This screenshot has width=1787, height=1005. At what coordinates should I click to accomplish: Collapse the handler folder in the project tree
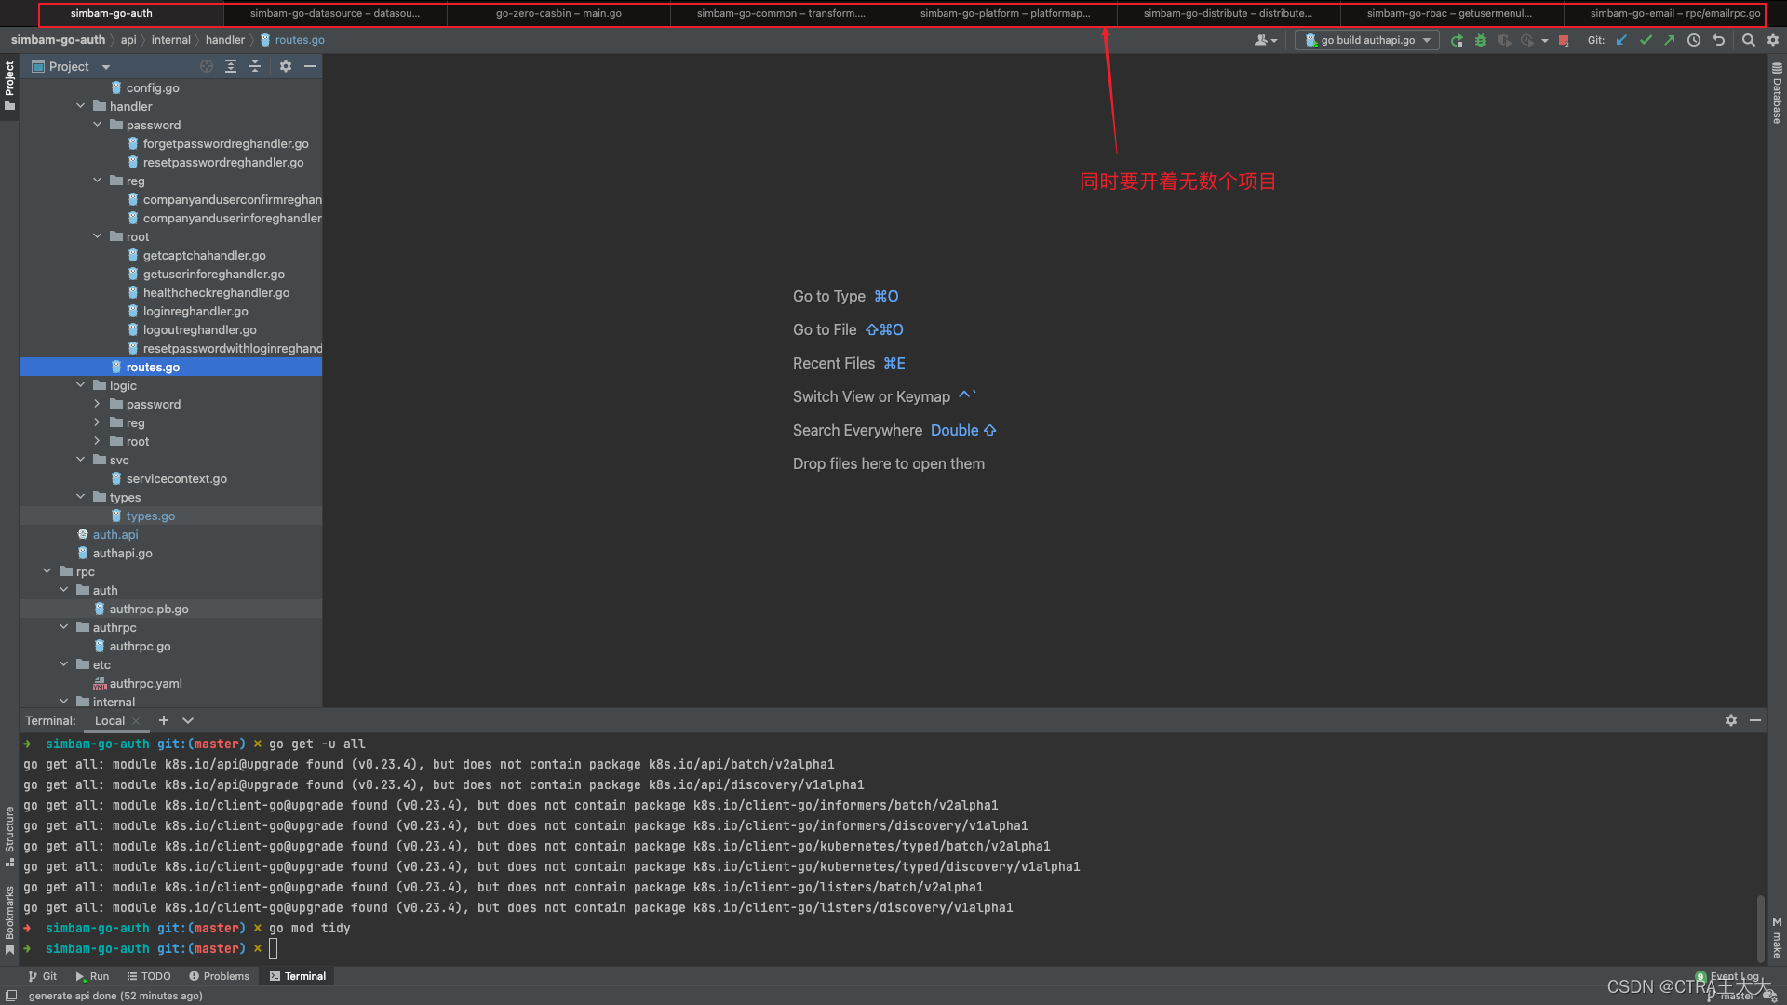[x=81, y=106]
